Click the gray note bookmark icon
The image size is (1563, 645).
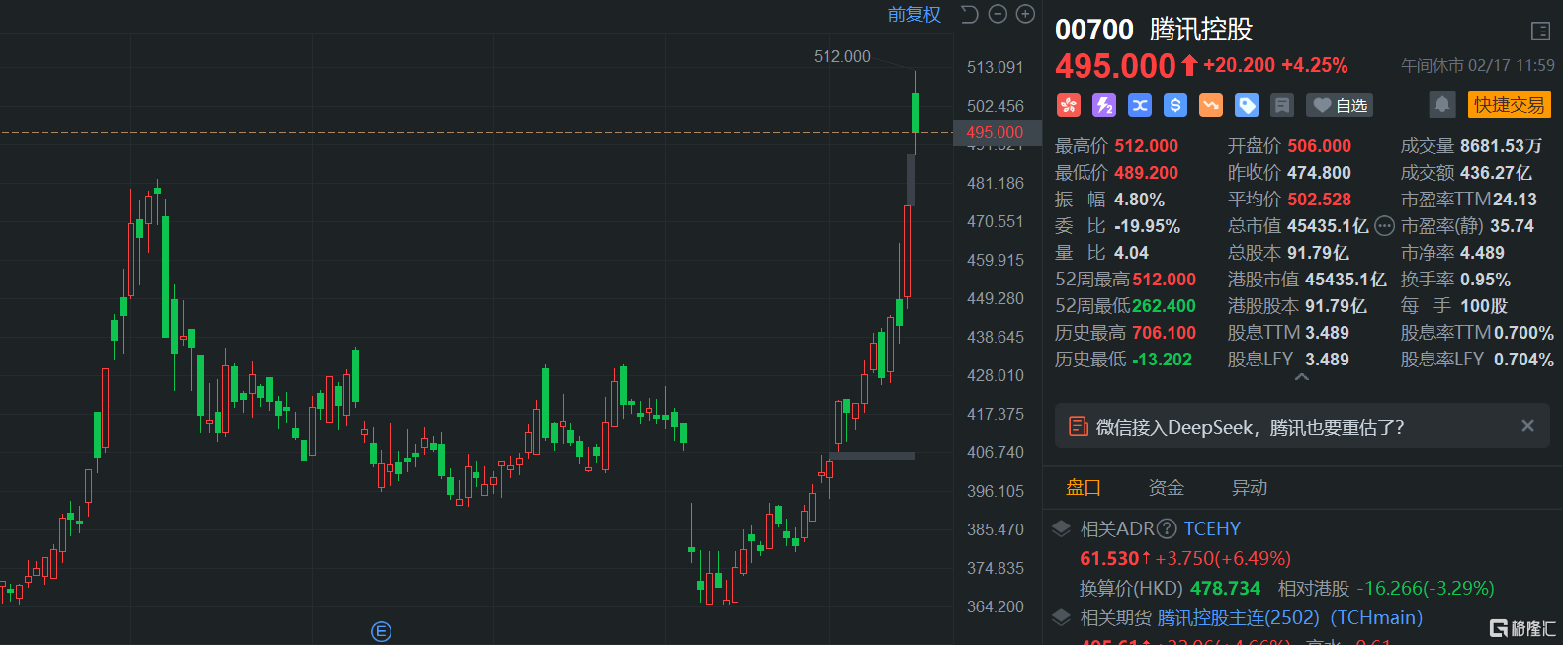coord(1282,105)
